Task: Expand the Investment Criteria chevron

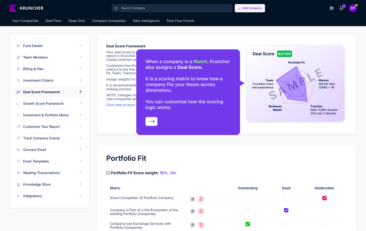Action: click(x=80, y=80)
